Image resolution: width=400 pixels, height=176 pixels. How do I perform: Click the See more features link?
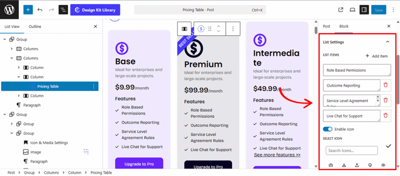pyautogui.click(x=277, y=155)
